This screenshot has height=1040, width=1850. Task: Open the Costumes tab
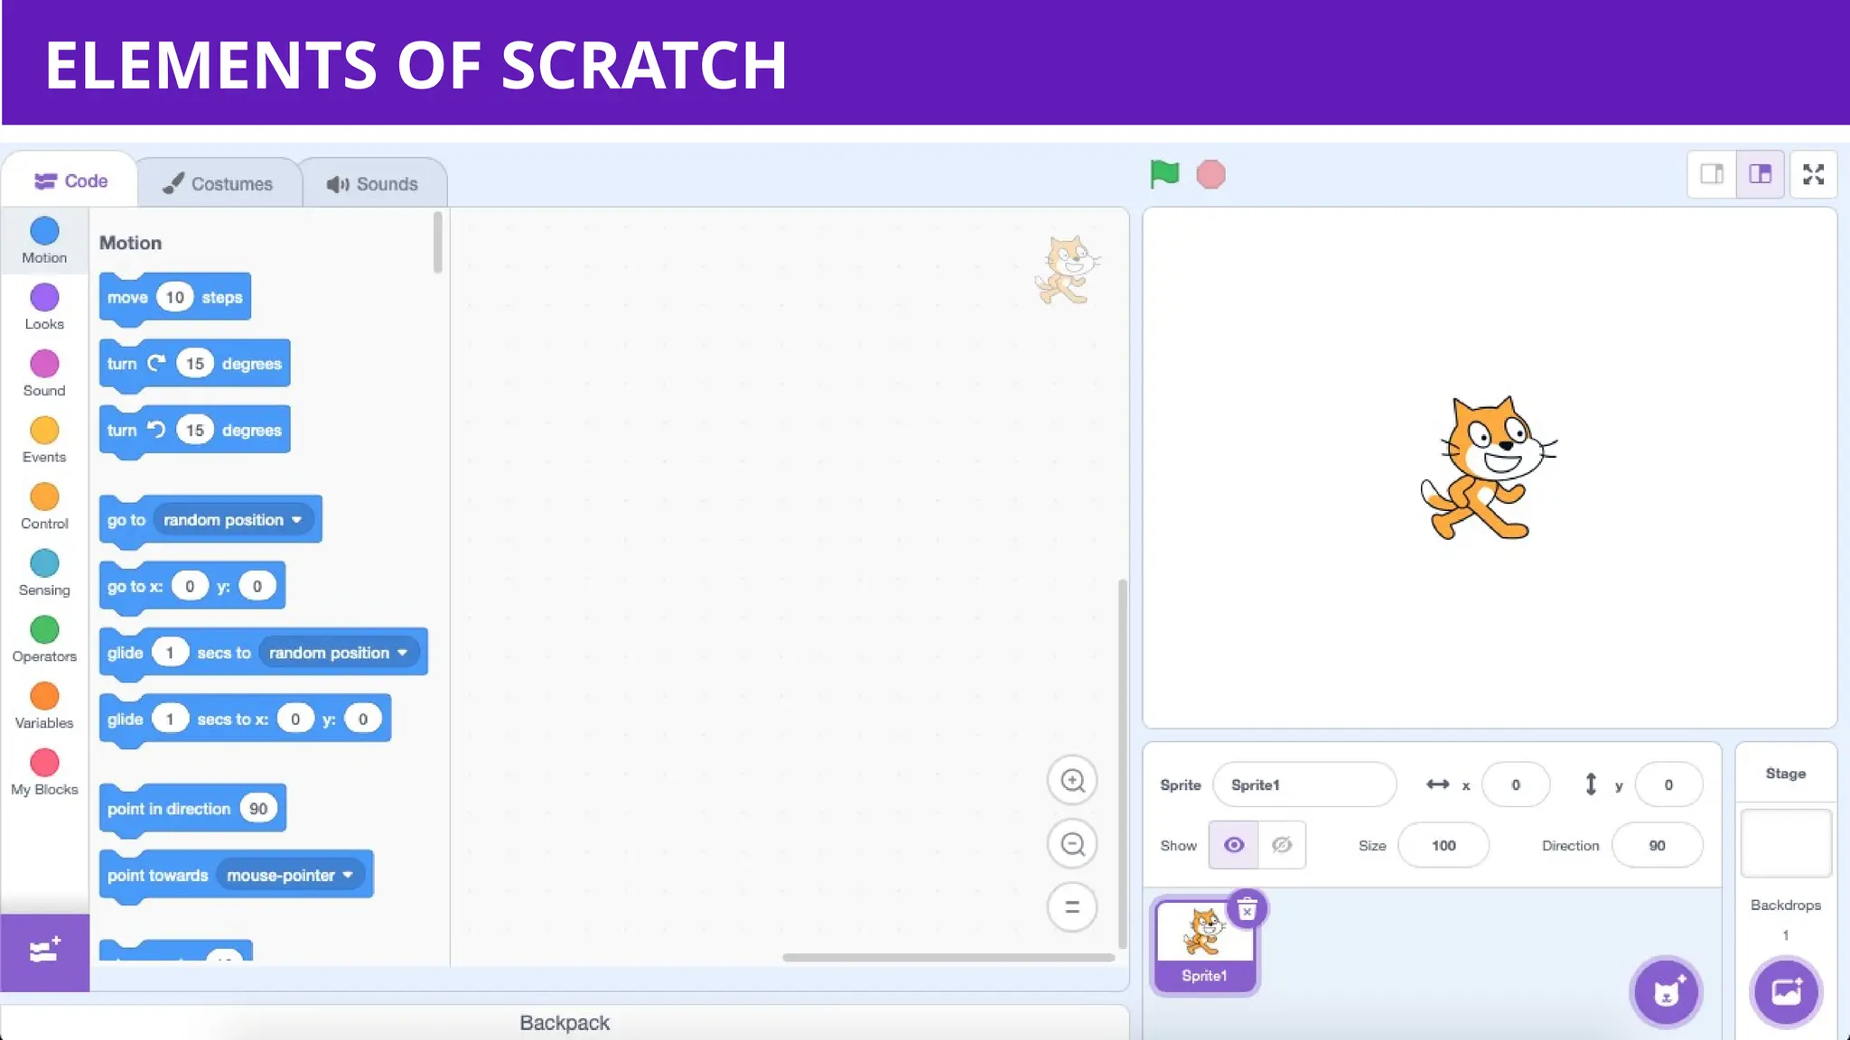[x=218, y=184]
